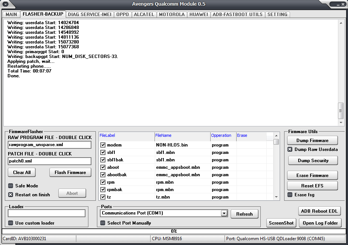Open the top-left application menu icon
The height and width of the screenshot is (245, 348).
click(x=5, y=4)
